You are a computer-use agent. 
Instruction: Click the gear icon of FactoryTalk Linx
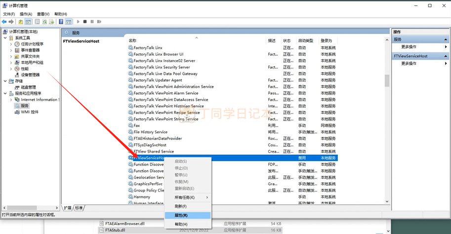pyautogui.click(x=130, y=48)
